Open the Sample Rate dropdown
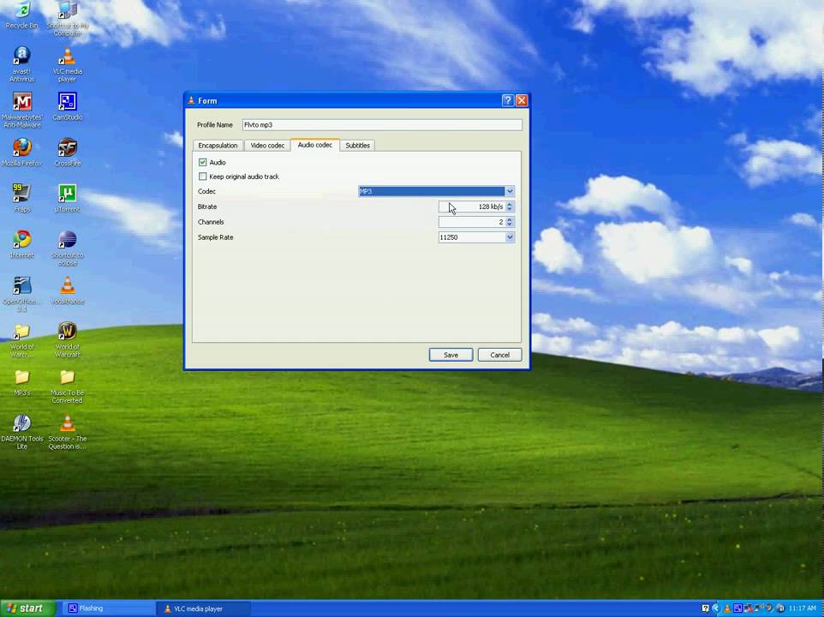Image resolution: width=824 pixels, height=617 pixels. [x=476, y=237]
